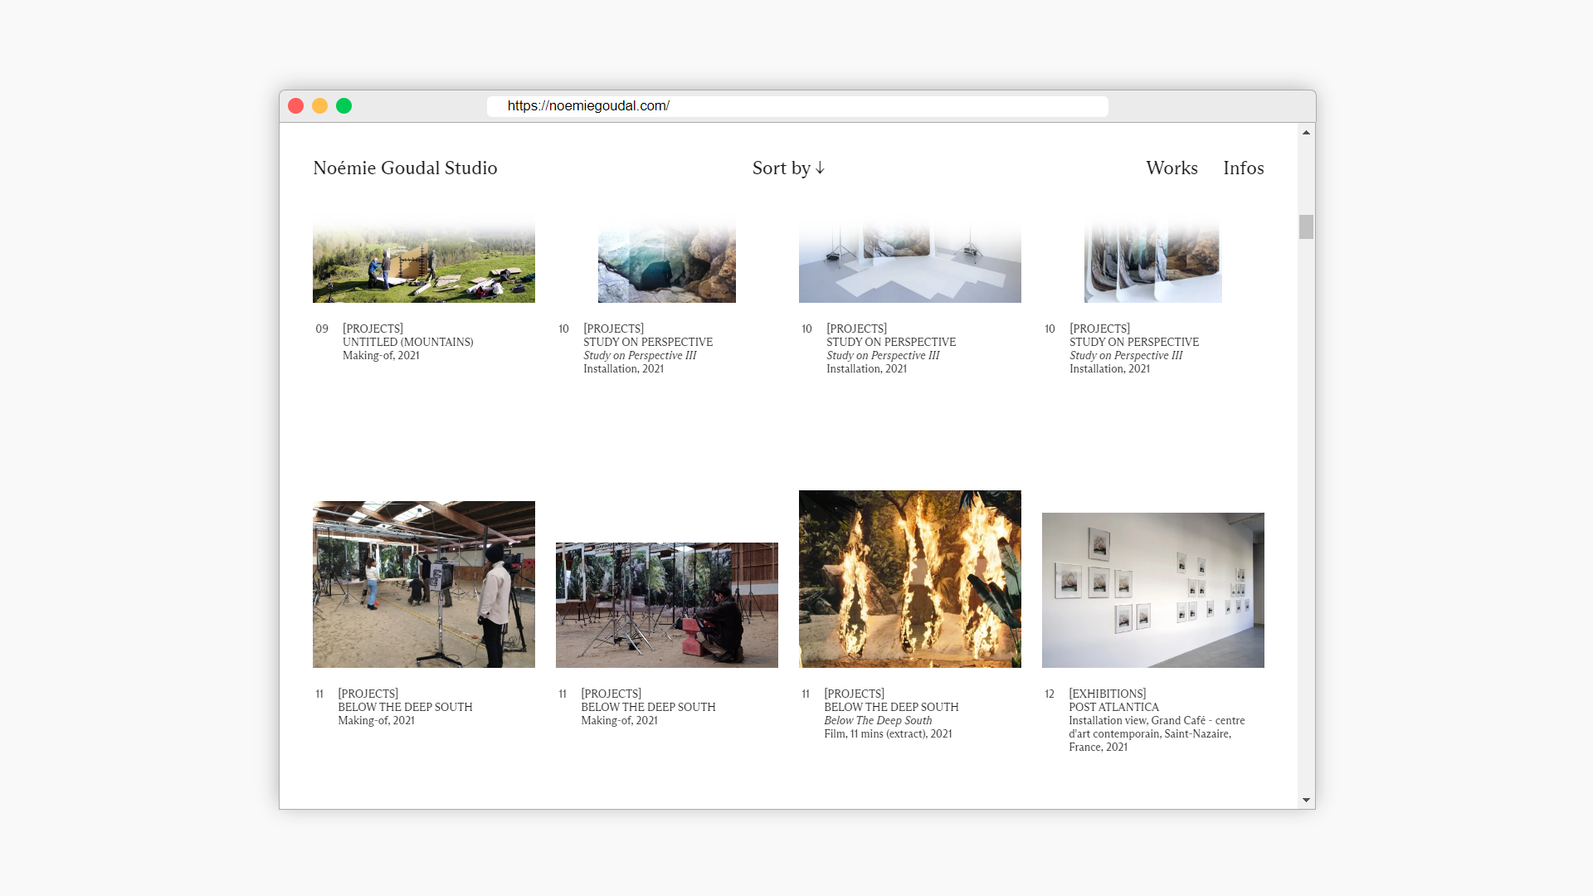Viewport: 1593px width, 896px height.
Task: Open the camera operator Below The Deep South thumbnail
Action: (423, 584)
